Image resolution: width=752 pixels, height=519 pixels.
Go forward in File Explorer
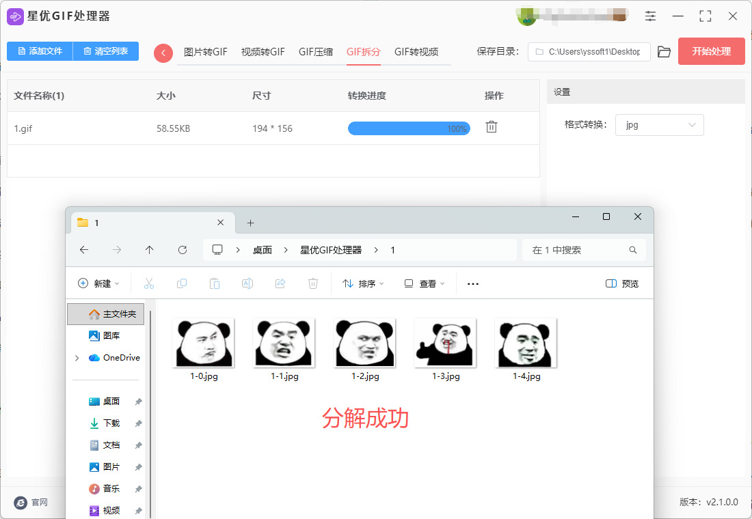coord(116,250)
